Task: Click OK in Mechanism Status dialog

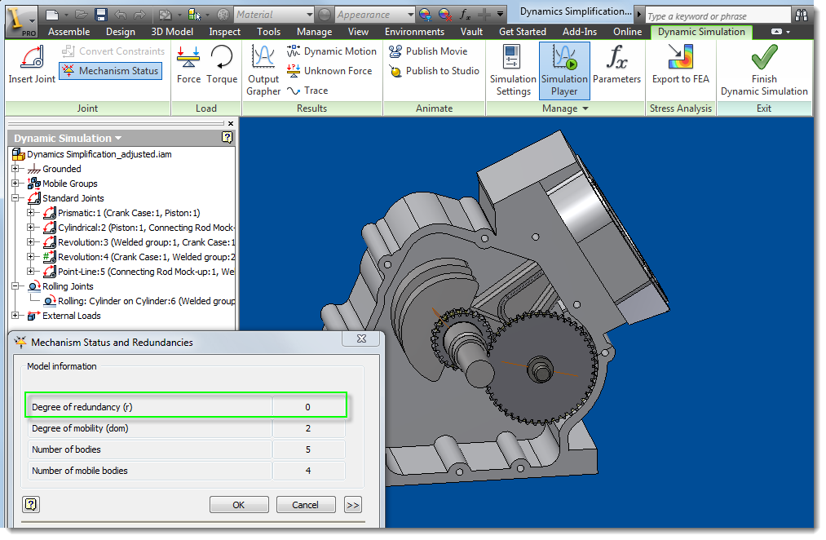Action: [239, 505]
